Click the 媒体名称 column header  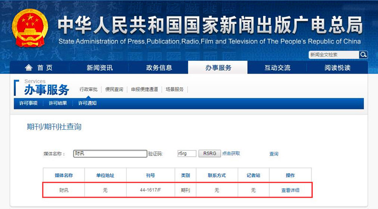coord(64,176)
